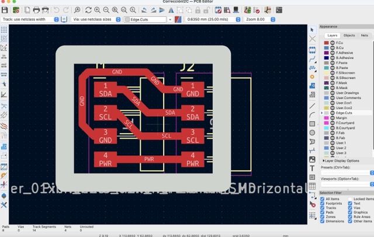The width and height of the screenshot is (374, 237).
Task: Switch units to inches on left toolbar
Action: click(4, 56)
